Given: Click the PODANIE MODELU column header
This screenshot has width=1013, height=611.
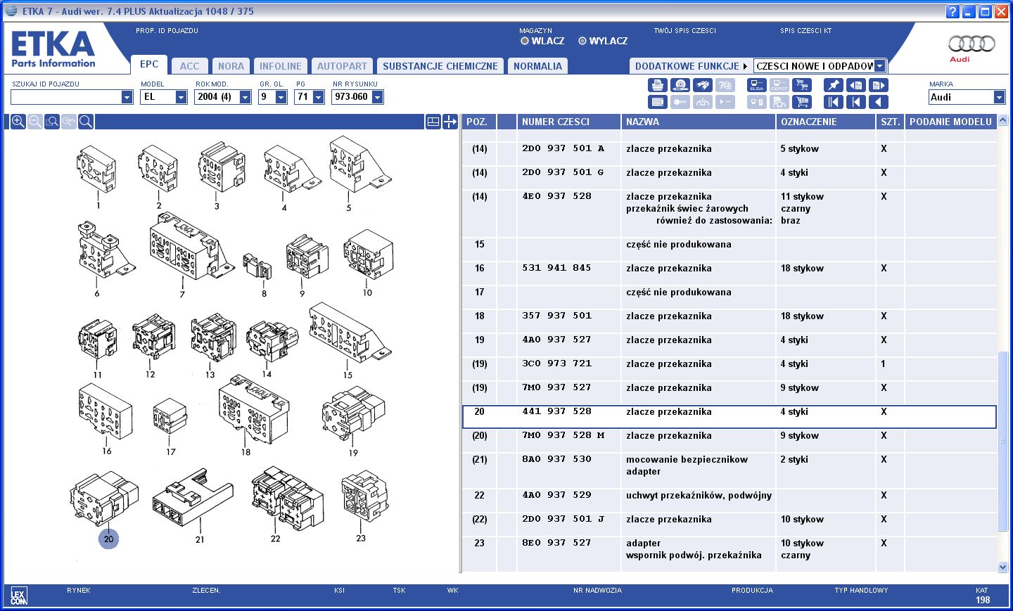Looking at the screenshot, I should [950, 122].
